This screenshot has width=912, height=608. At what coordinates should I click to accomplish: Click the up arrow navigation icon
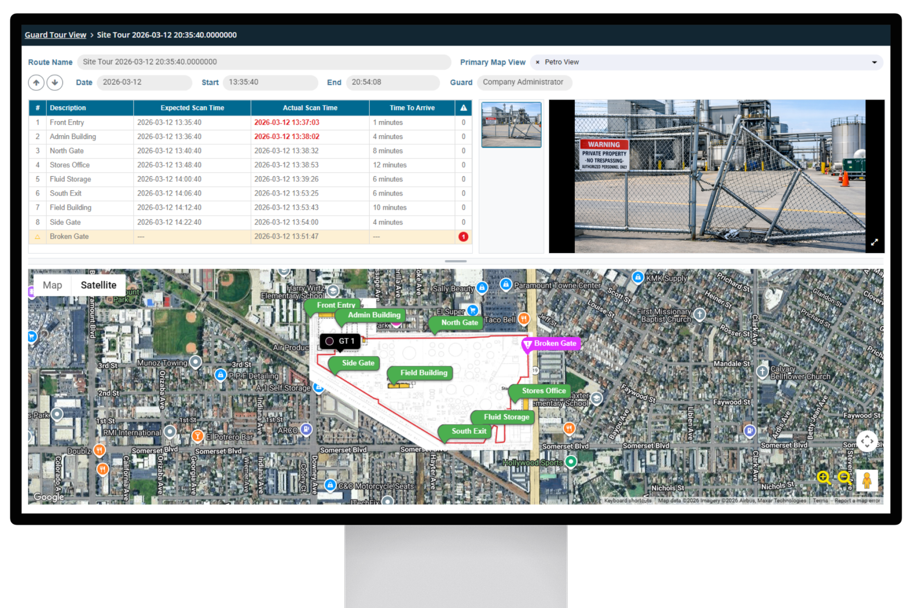[36, 83]
